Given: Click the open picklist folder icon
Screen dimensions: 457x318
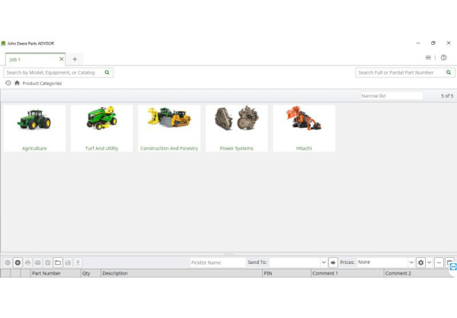Looking at the screenshot, I should pyautogui.click(x=57, y=262).
